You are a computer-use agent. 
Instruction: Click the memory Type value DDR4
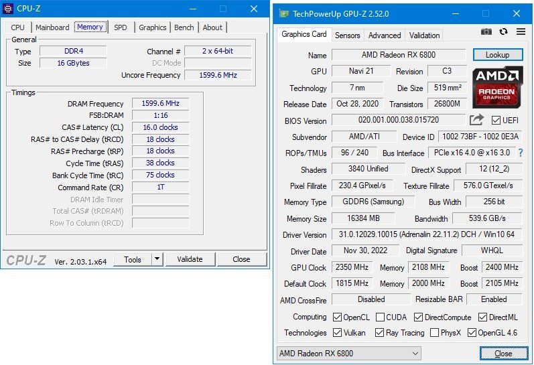tap(73, 51)
